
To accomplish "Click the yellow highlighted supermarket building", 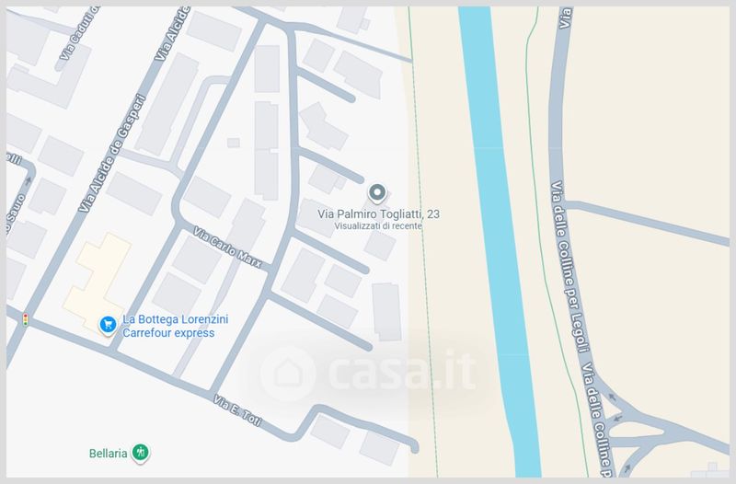I will (x=97, y=276).
